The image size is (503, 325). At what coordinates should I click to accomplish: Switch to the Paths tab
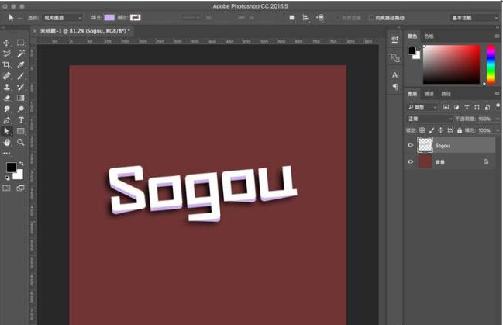coord(446,94)
